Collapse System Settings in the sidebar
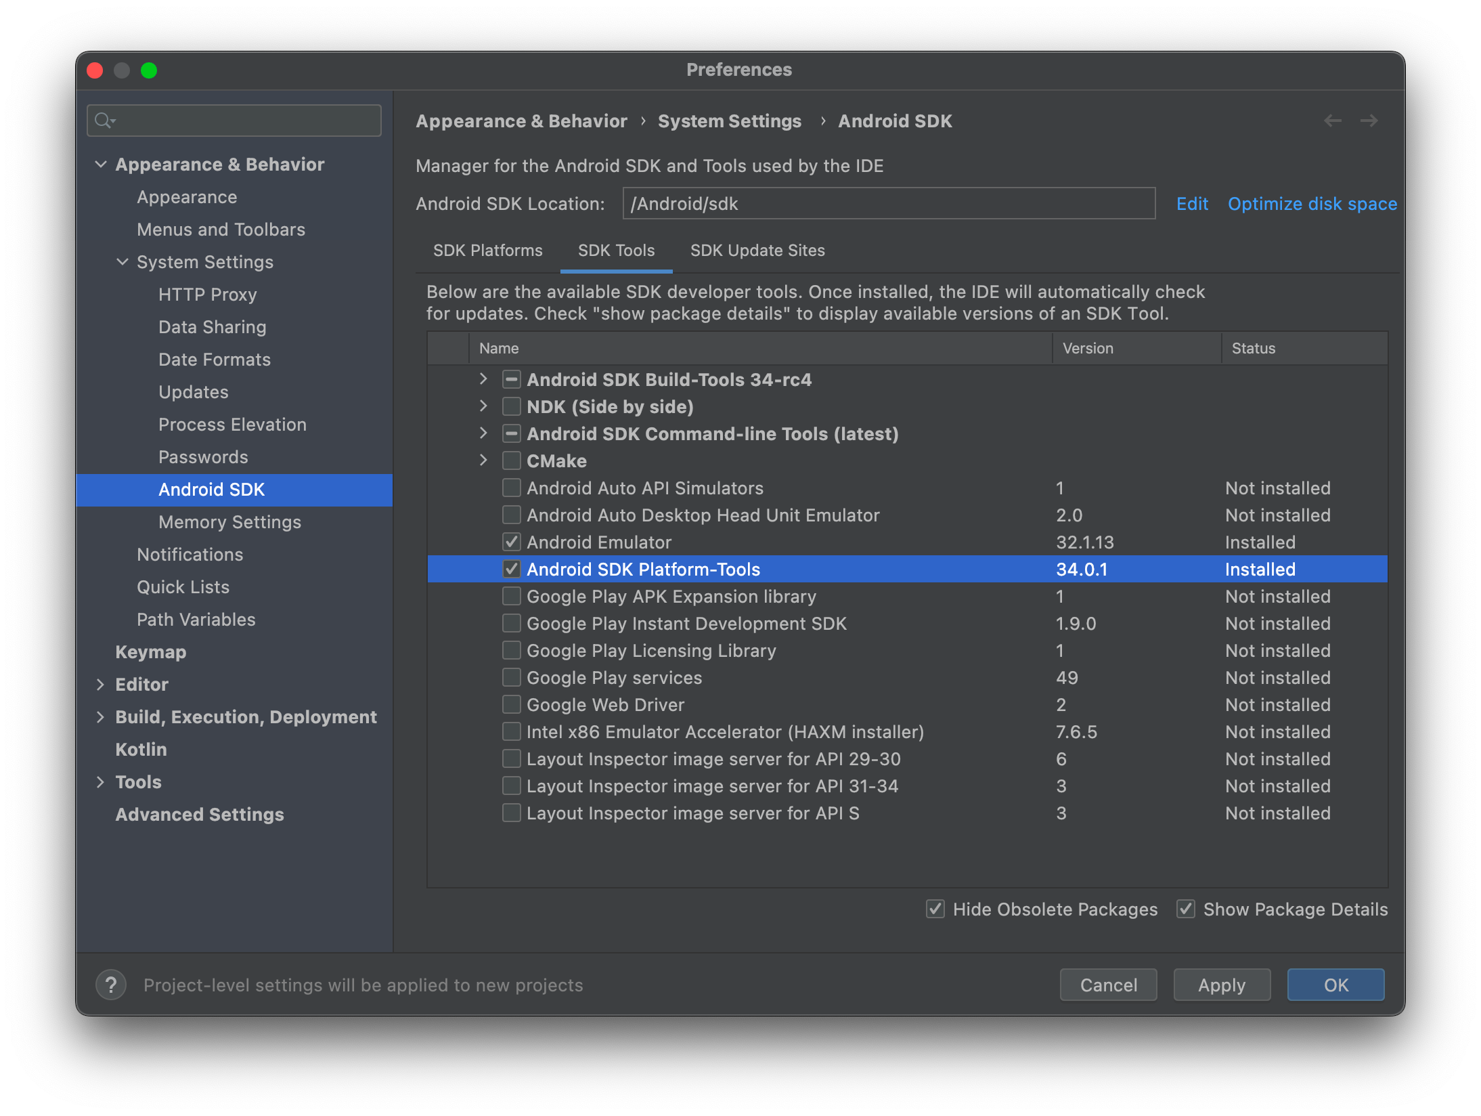The height and width of the screenshot is (1116, 1481). point(123,262)
